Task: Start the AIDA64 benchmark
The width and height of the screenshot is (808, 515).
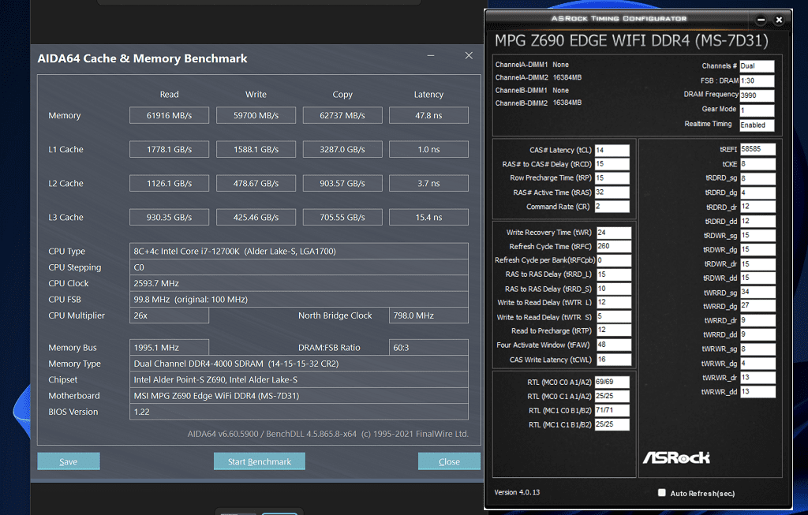Action: [x=259, y=461]
